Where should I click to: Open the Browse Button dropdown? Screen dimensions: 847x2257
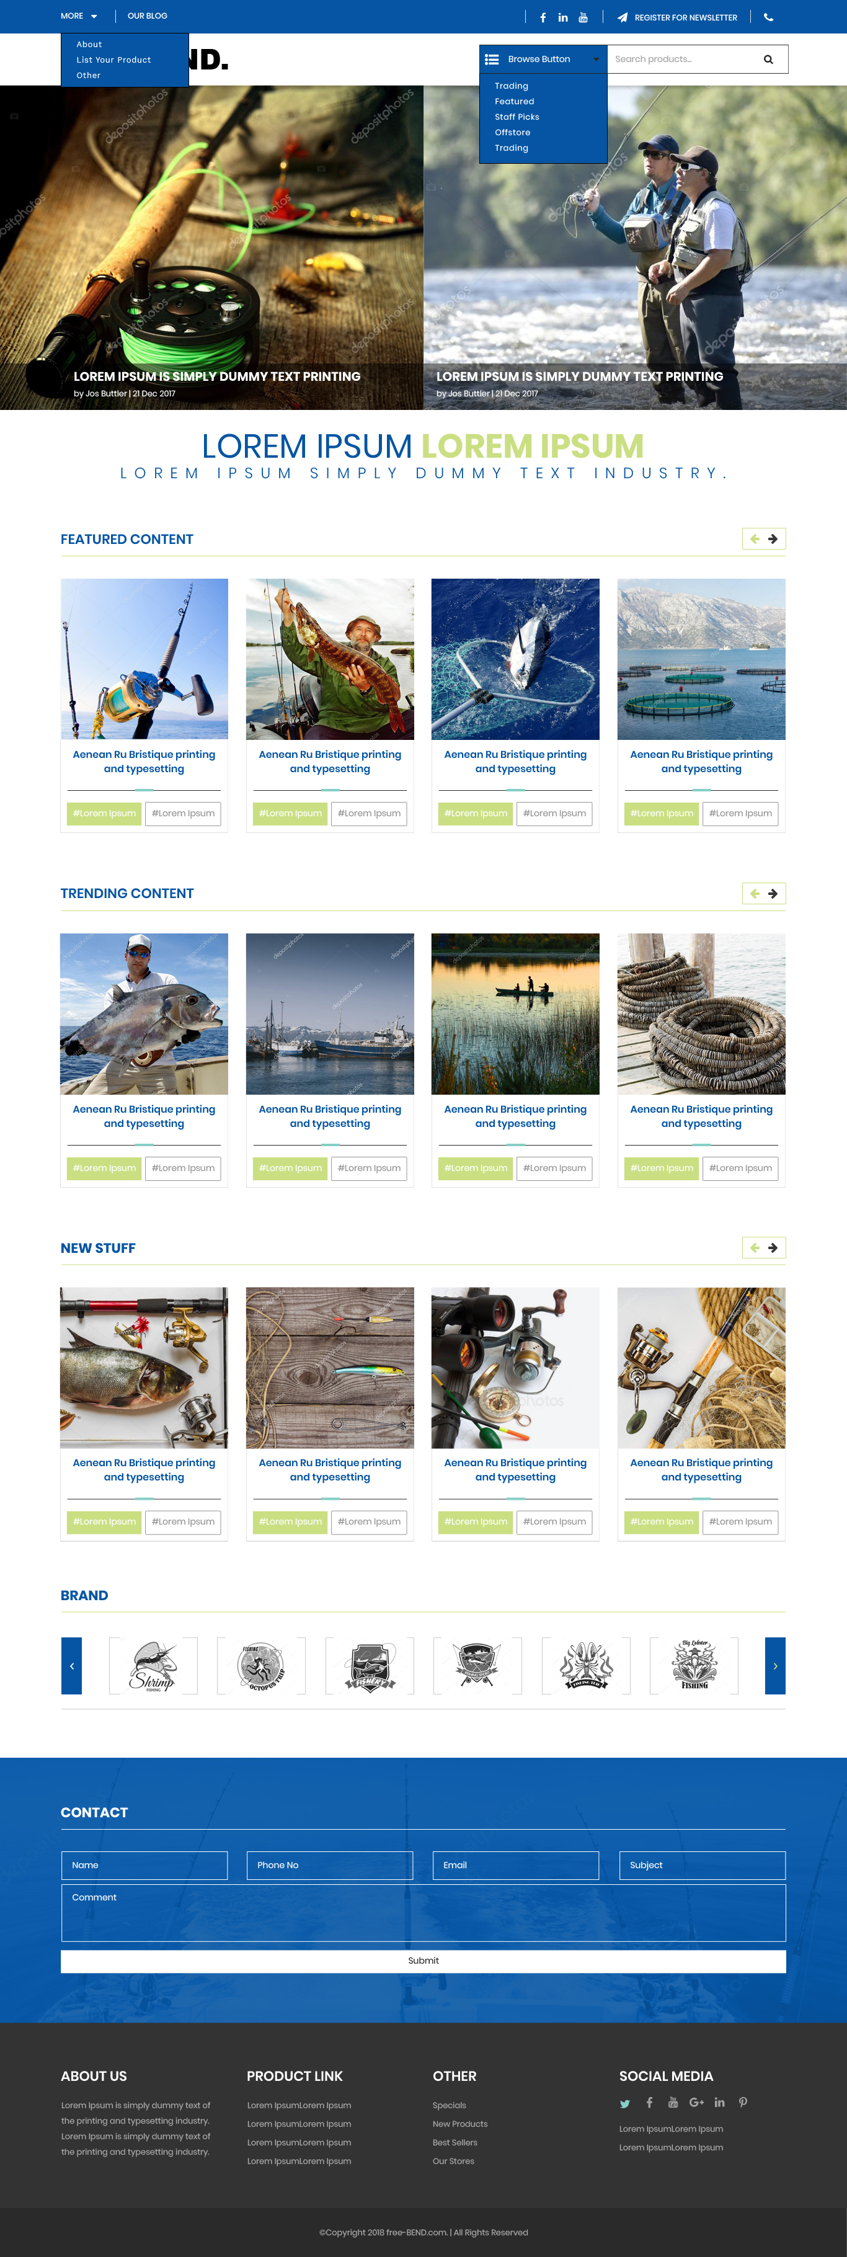click(x=543, y=60)
